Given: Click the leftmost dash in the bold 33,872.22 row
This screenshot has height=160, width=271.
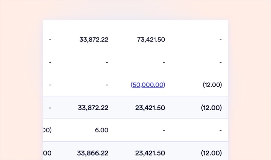Looking at the screenshot, I should click(x=50, y=108).
